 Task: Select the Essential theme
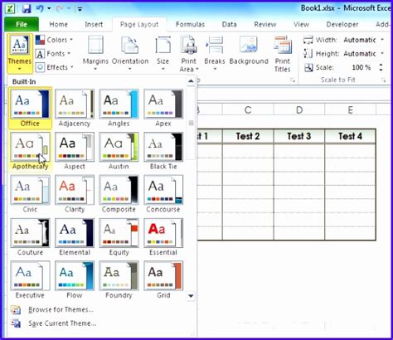[x=163, y=237]
